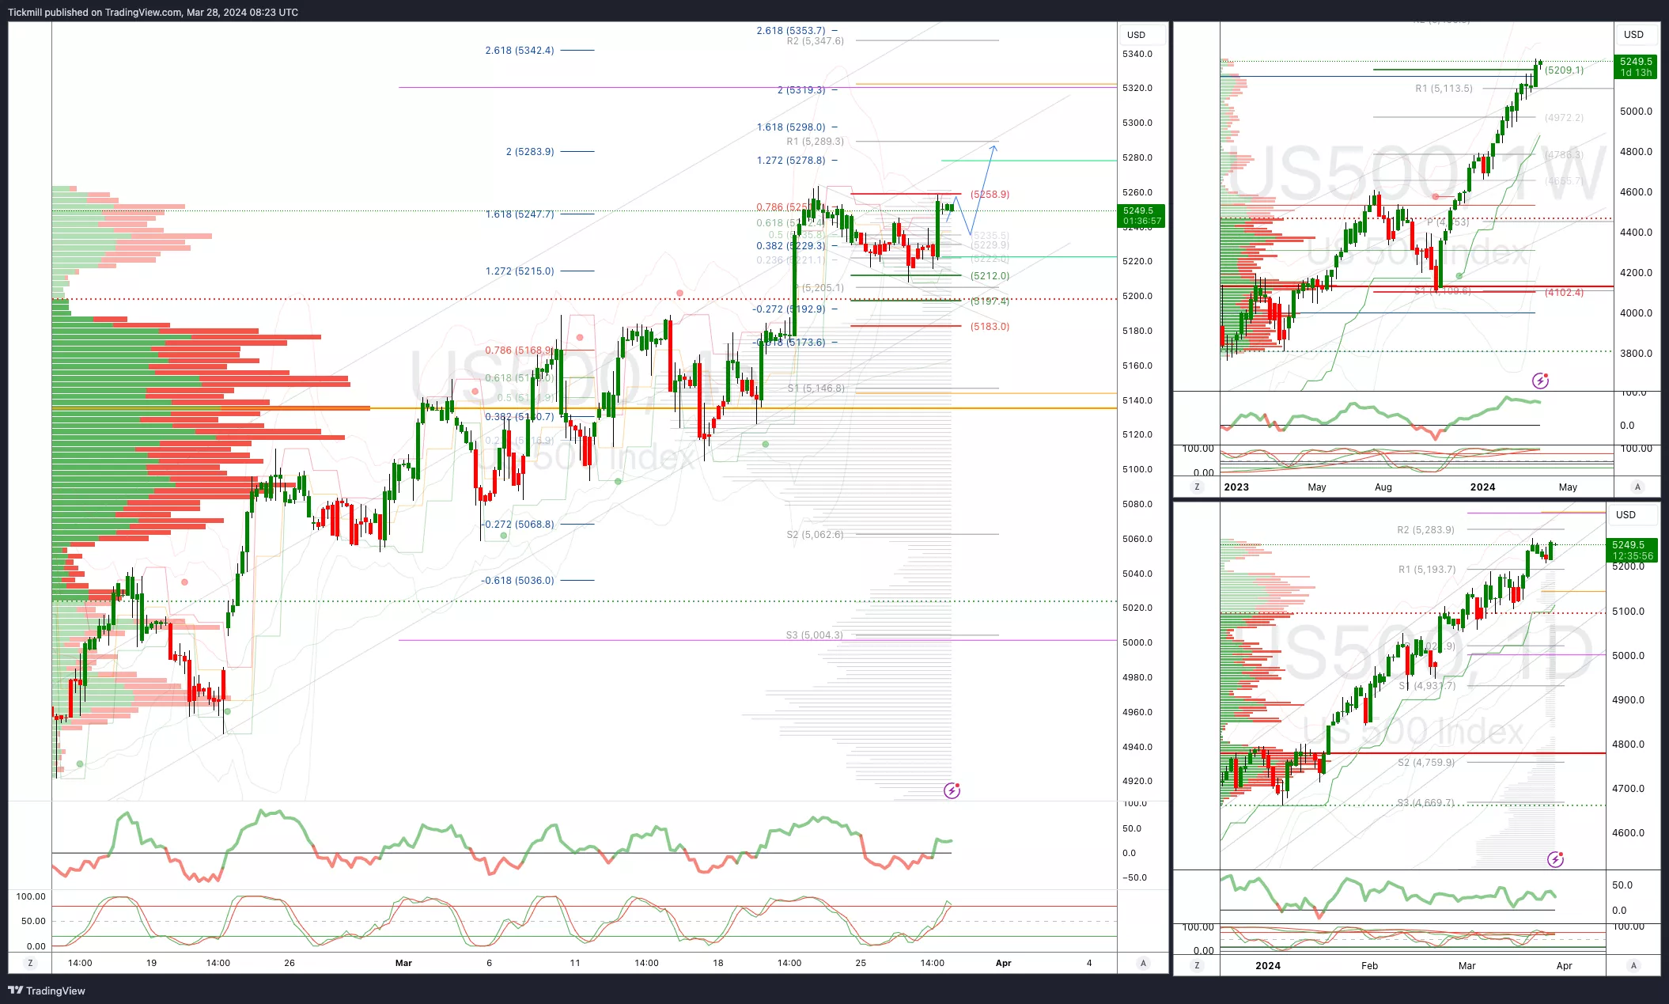The height and width of the screenshot is (1004, 1669).
Task: Click the Z timezone button on weekly chart
Action: [x=1197, y=487]
